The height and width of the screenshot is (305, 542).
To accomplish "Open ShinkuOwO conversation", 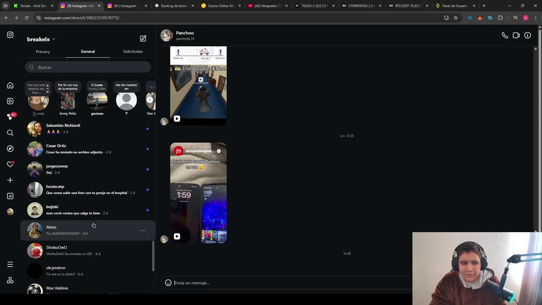I will pos(88,250).
